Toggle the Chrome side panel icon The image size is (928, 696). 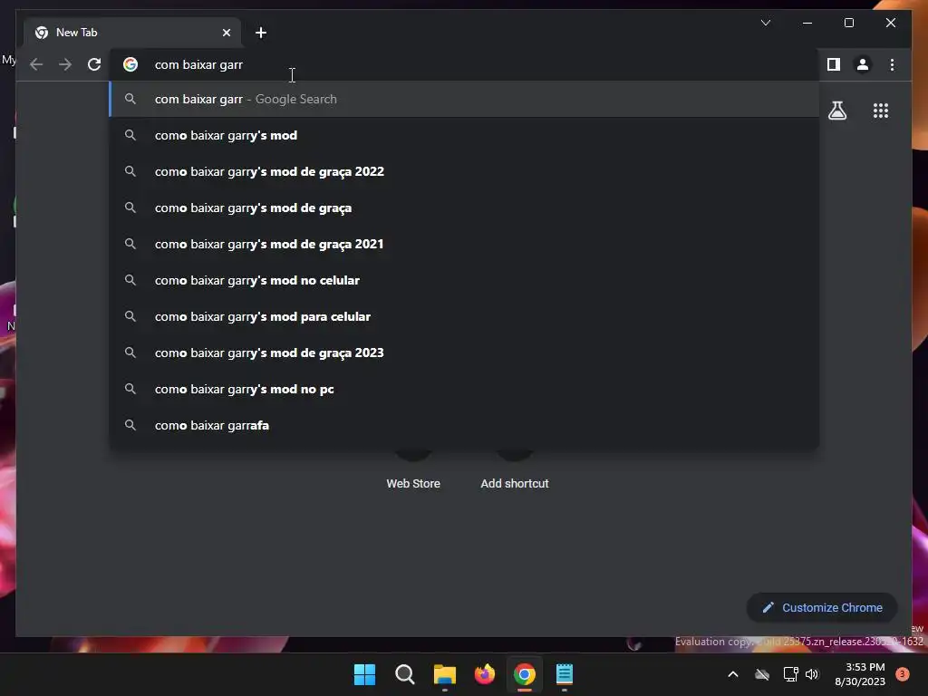[834, 64]
